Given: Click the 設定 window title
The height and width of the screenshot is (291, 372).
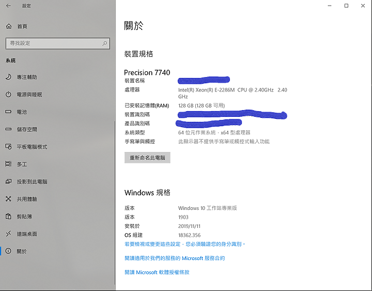Looking at the screenshot, I should point(26,6).
